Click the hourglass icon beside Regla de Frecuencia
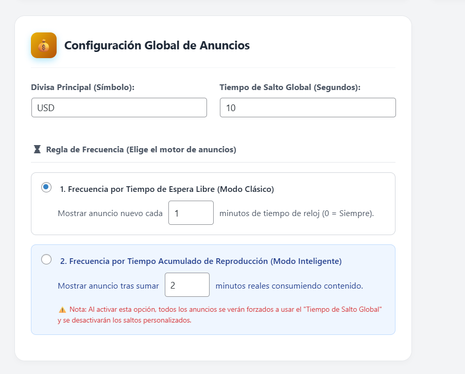The width and height of the screenshot is (465, 374). [x=37, y=150]
